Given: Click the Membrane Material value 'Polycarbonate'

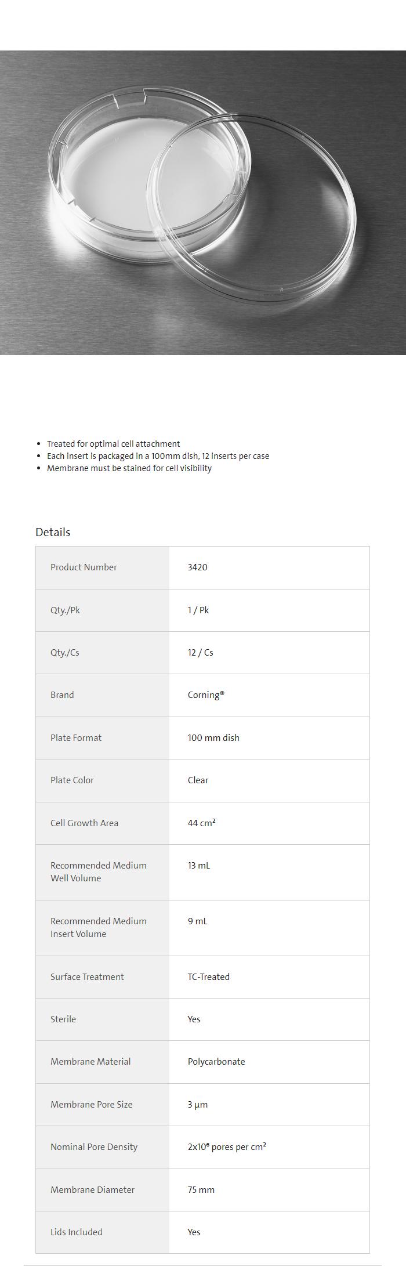Looking at the screenshot, I should pos(216,1062).
